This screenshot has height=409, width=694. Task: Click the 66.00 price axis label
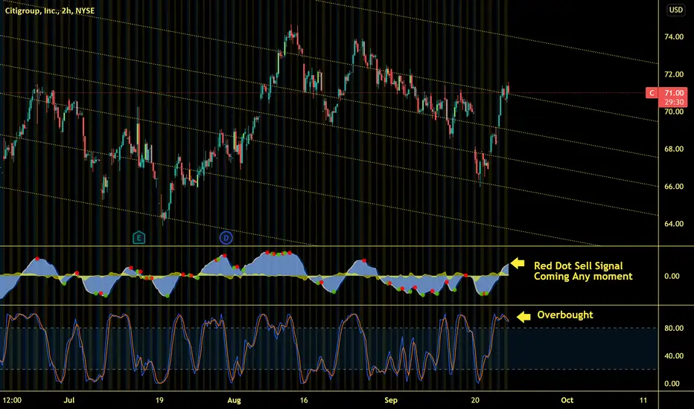click(x=674, y=187)
